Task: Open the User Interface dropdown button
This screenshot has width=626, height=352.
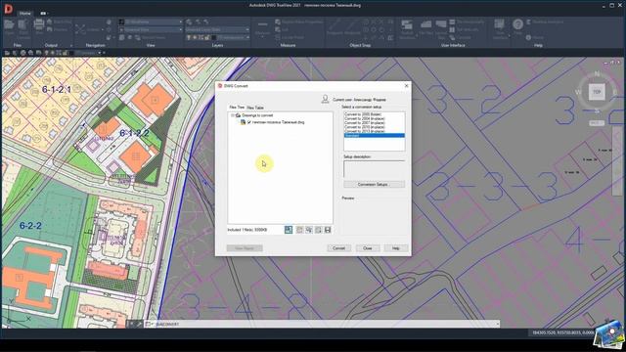Action: click(x=500, y=28)
